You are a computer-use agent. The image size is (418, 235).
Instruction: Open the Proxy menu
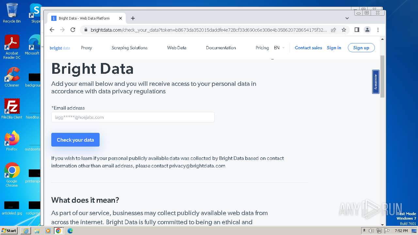(87, 48)
